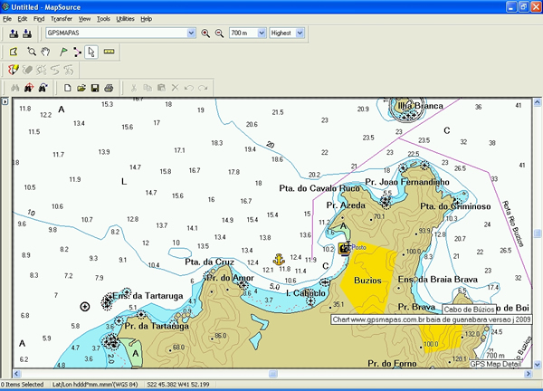Viewport: 543px width, 391px height.
Task: Click the Zoom Out magnifier icon
Action: [218, 33]
